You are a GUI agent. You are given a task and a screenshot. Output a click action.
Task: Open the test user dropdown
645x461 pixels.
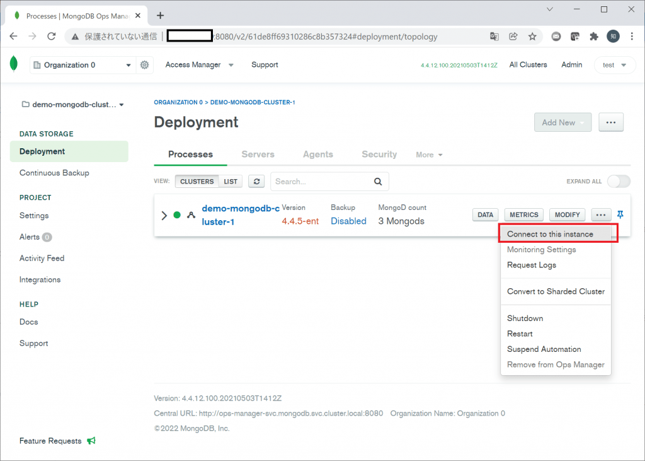coord(614,64)
